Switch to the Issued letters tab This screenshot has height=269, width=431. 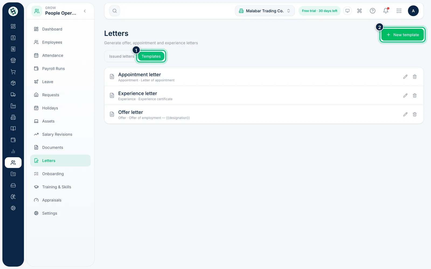coord(121,56)
